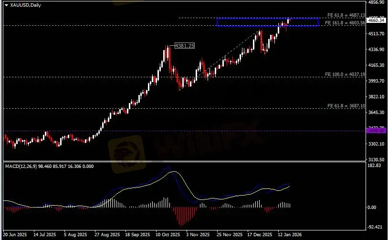Select the FE 61.8 = 3687.10 label
Viewport: 388px width, 240px height.
click(x=346, y=106)
